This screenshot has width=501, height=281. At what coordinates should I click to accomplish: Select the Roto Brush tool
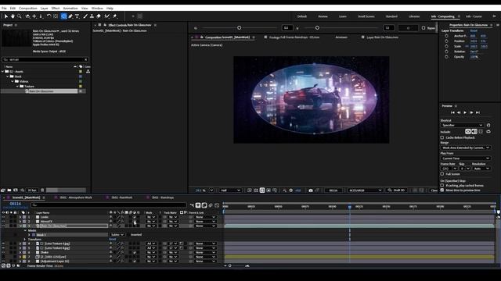pyautogui.click(x=107, y=16)
